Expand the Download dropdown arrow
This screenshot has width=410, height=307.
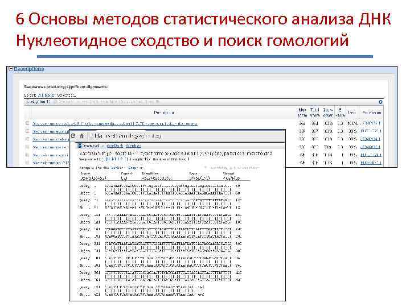pyautogui.click(x=102, y=146)
